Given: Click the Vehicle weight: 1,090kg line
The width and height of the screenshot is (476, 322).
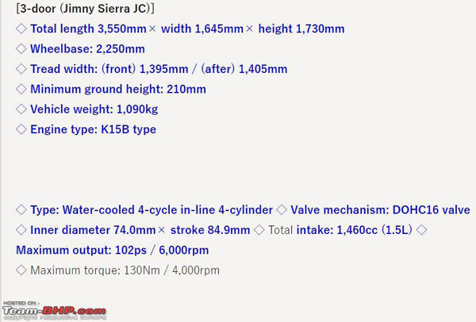Looking at the screenshot, I should pos(94,109).
